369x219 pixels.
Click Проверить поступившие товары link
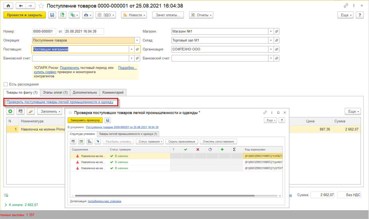[60, 102]
